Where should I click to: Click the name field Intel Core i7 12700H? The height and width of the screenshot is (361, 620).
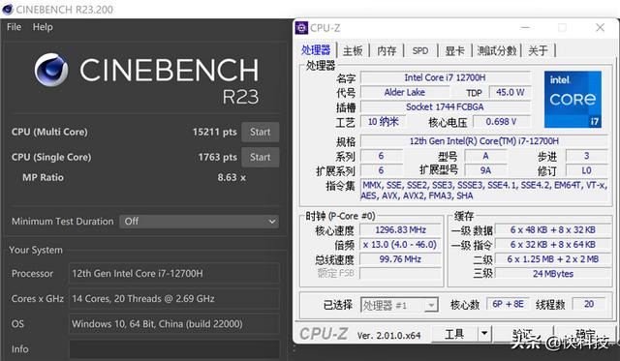(x=446, y=77)
